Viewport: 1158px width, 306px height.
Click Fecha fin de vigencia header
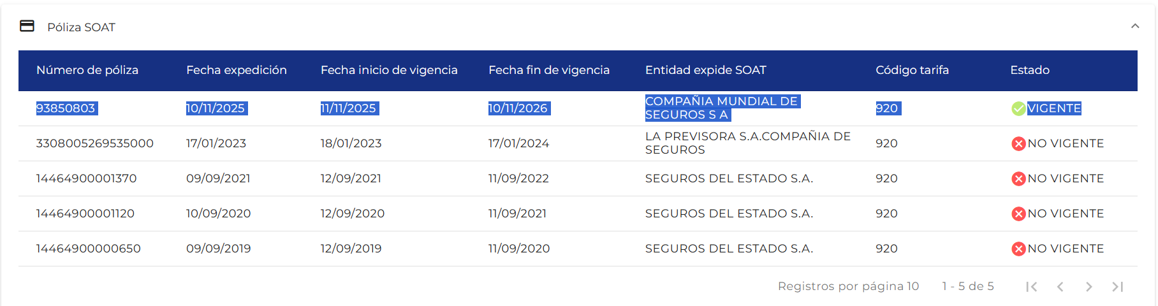[x=548, y=70]
